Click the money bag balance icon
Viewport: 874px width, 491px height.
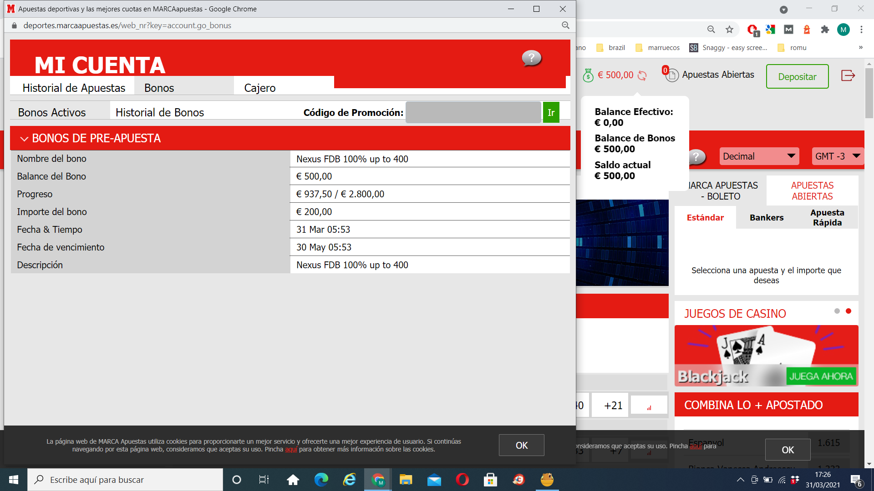(x=588, y=75)
